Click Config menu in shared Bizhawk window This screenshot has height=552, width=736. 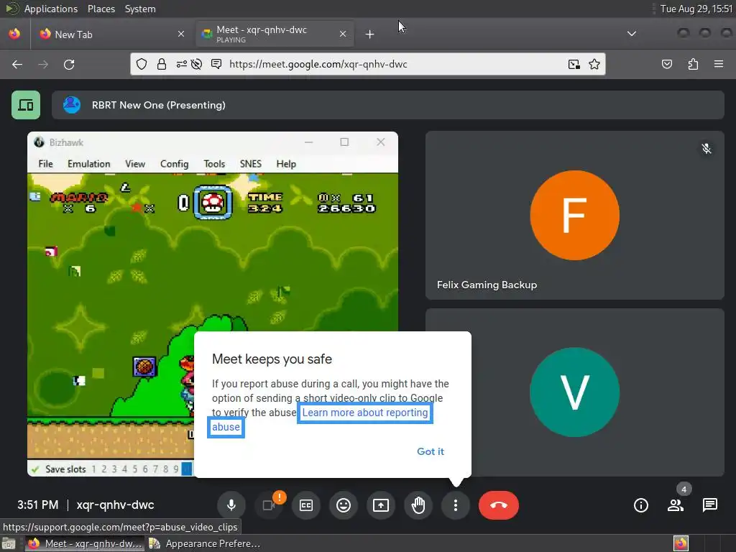tap(174, 164)
